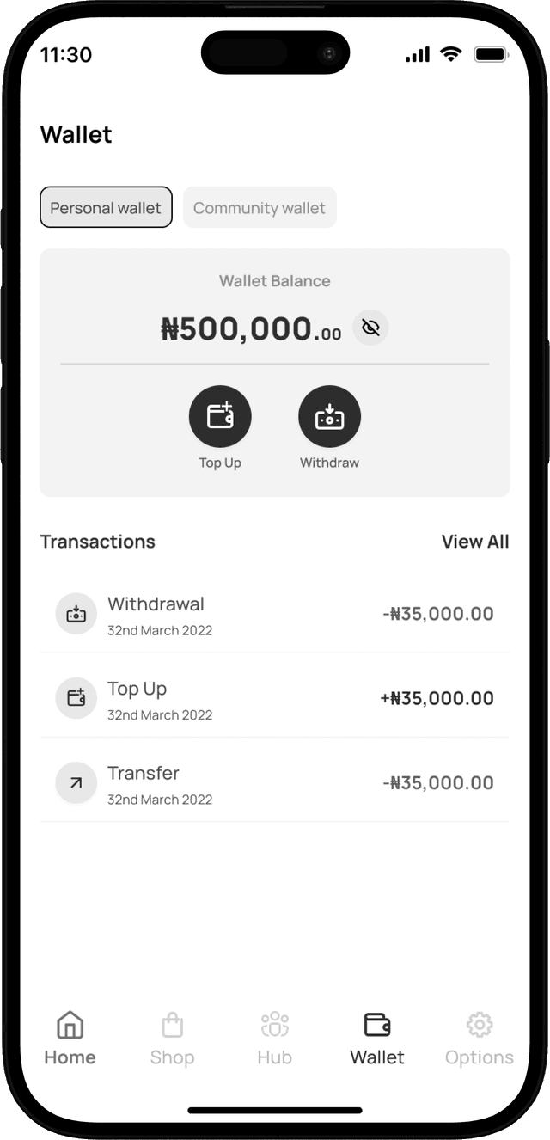Viewport: 550px width, 1140px height.
Task: Tap the Transfer transaction row
Action: pyautogui.click(x=275, y=783)
